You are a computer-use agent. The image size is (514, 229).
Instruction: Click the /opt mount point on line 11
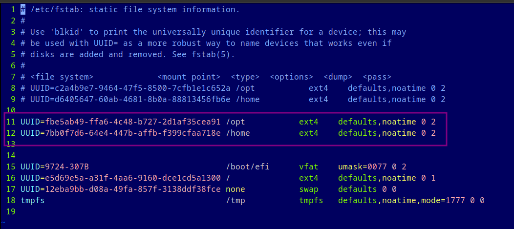point(236,122)
